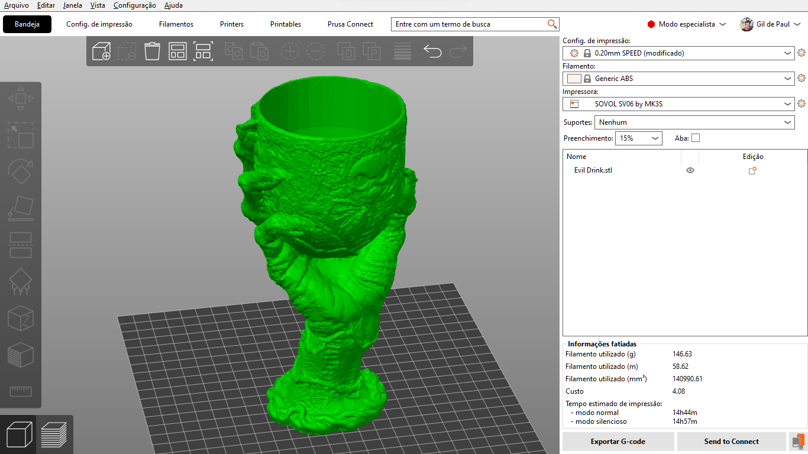Screen dimensions: 808x454
Task: Open the Generic ABS filament dropdown
Action: click(x=678, y=79)
